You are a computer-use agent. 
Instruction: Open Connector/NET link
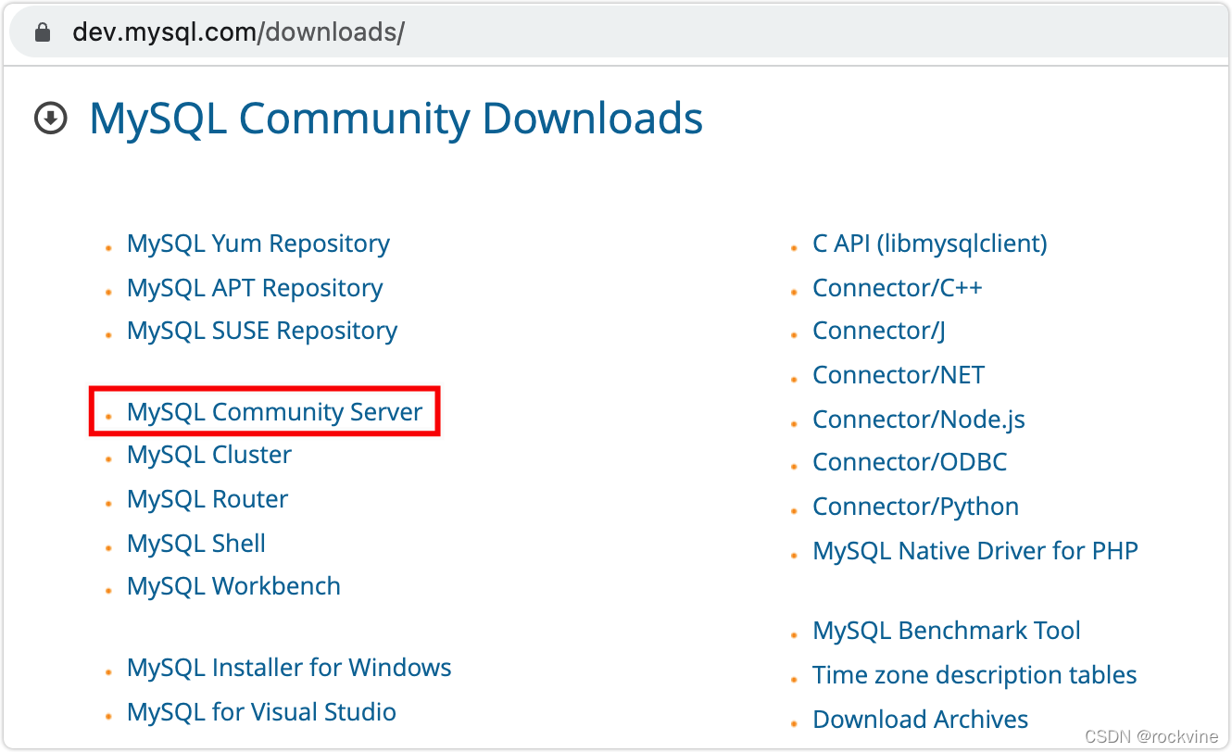coord(899,375)
